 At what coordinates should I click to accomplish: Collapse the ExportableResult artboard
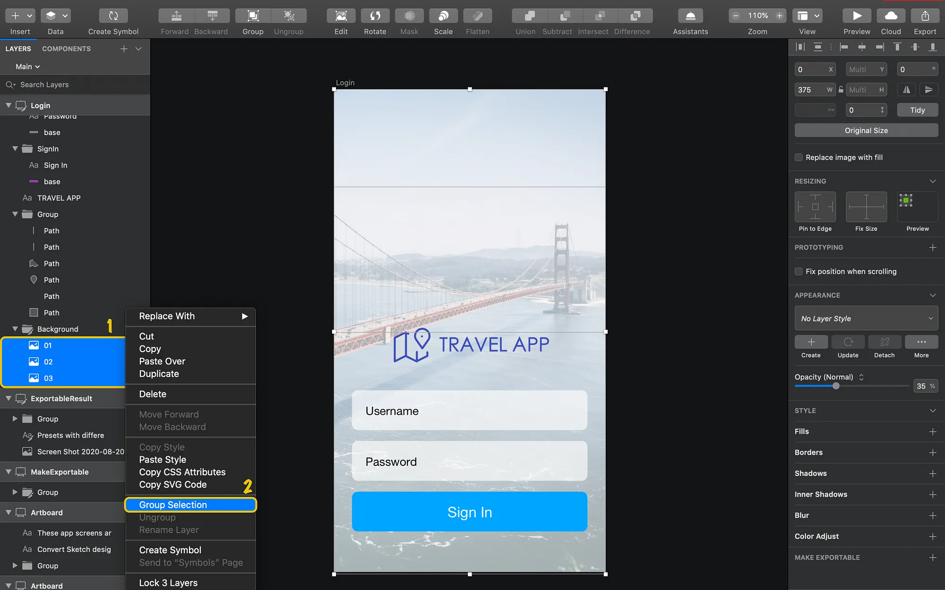coord(8,398)
